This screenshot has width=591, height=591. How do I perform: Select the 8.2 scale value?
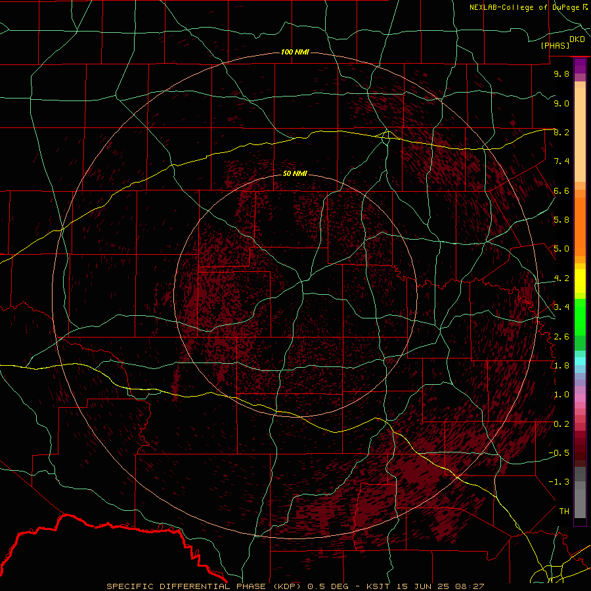point(561,132)
